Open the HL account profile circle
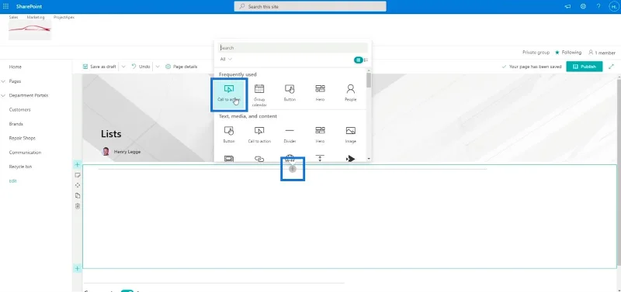This screenshot has width=621, height=292. pos(613,6)
